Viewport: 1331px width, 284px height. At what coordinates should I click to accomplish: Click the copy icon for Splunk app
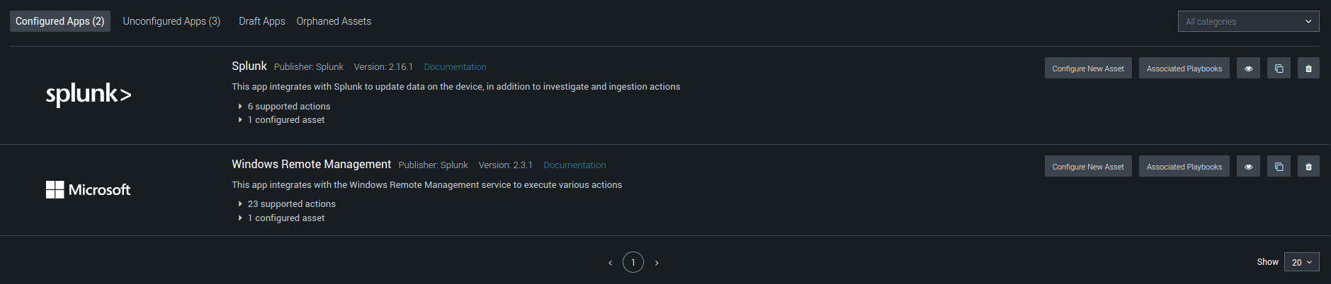coord(1279,69)
